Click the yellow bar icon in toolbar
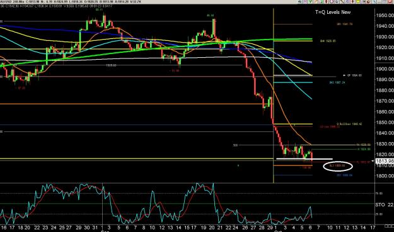This screenshot has height=232, width=394. (358, 1)
